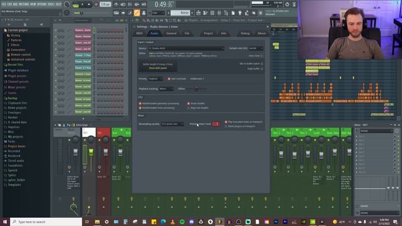Click the tempo display showing 124
This screenshot has height=226, width=402.
click(x=105, y=4)
